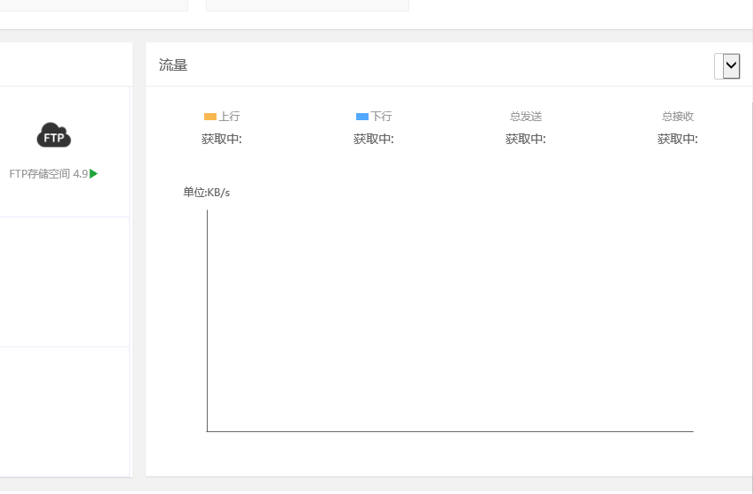This screenshot has height=494, width=753.
Task: Toggle the orange 上行 legend swatch
Action: coord(210,117)
